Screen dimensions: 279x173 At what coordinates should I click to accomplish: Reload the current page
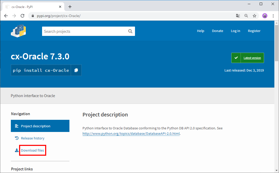pyautogui.click(x=22, y=16)
